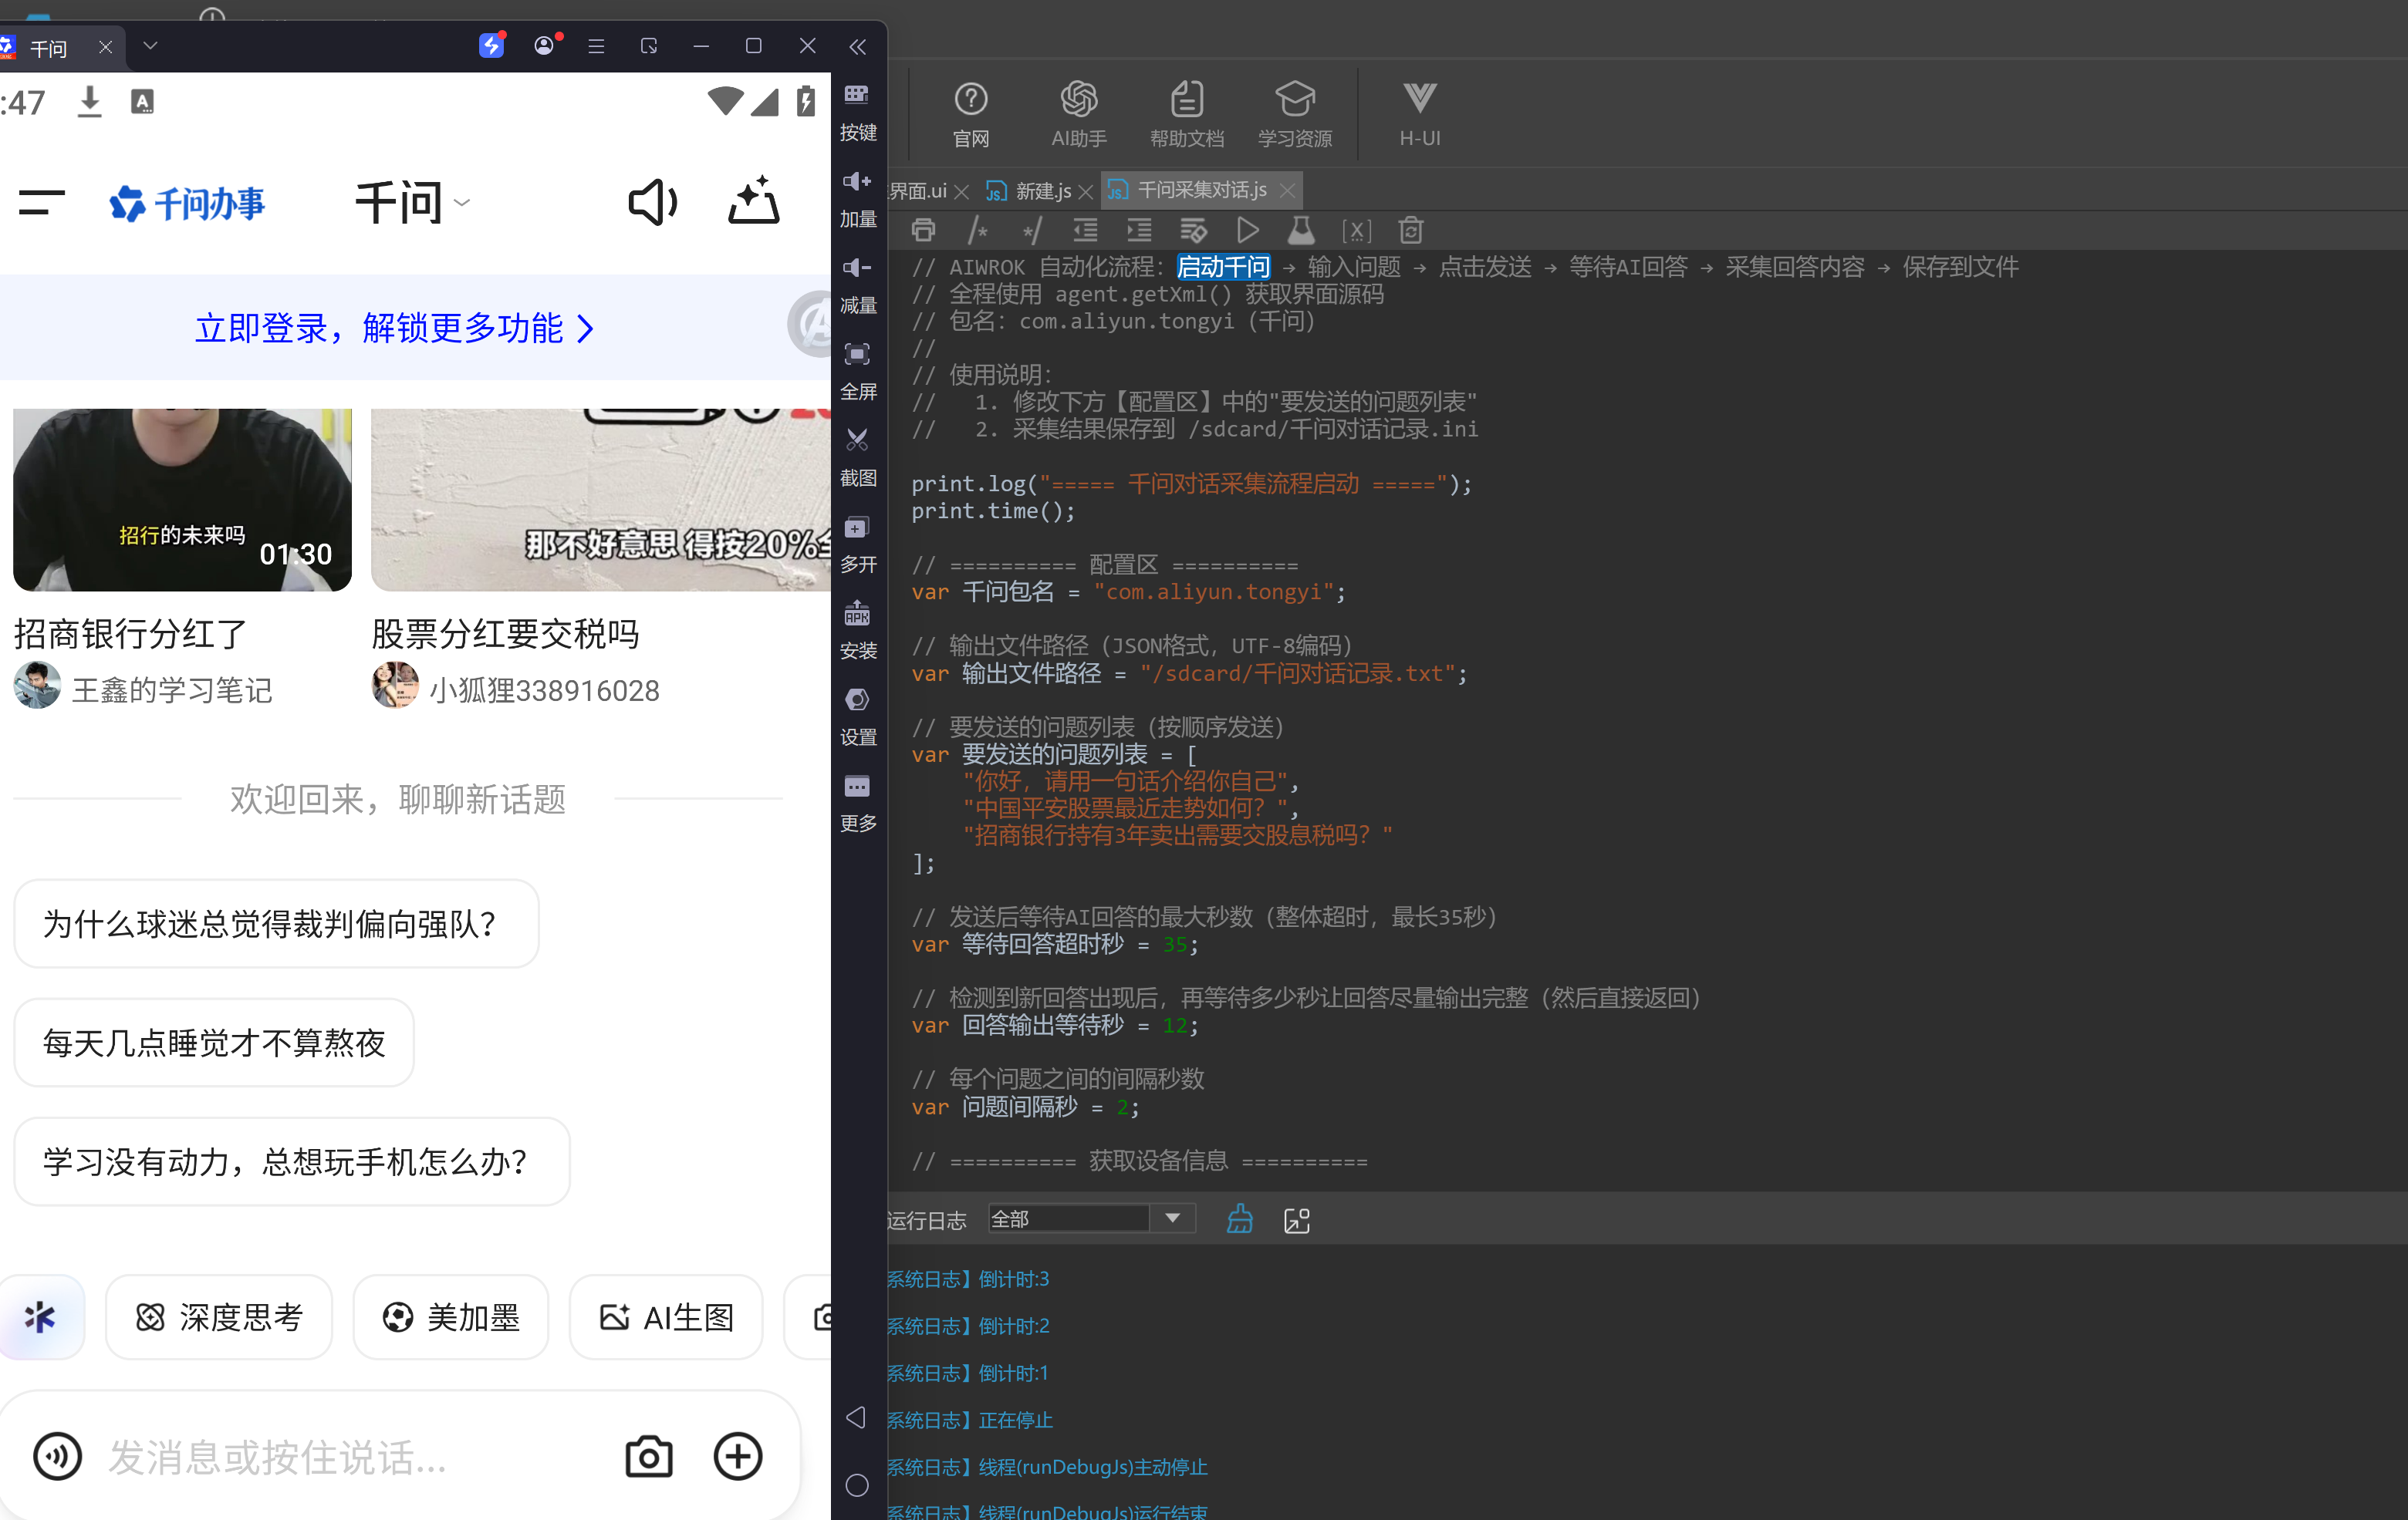Toggle 深度思考 deep thinking mode
2408x1520 pixels.
219,1317
